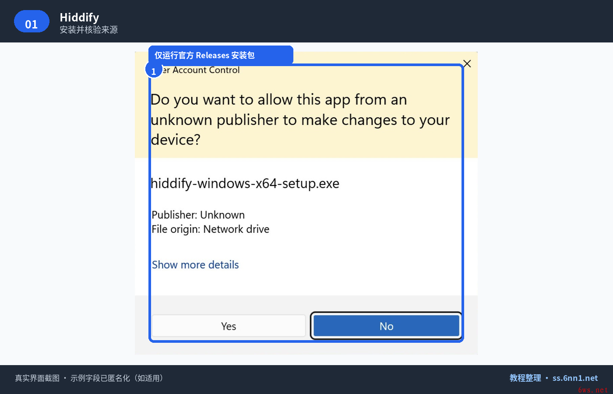This screenshot has width=613, height=394.
Task: Select the hiddify-windows-x64-setup.exe file name
Action: (x=245, y=183)
